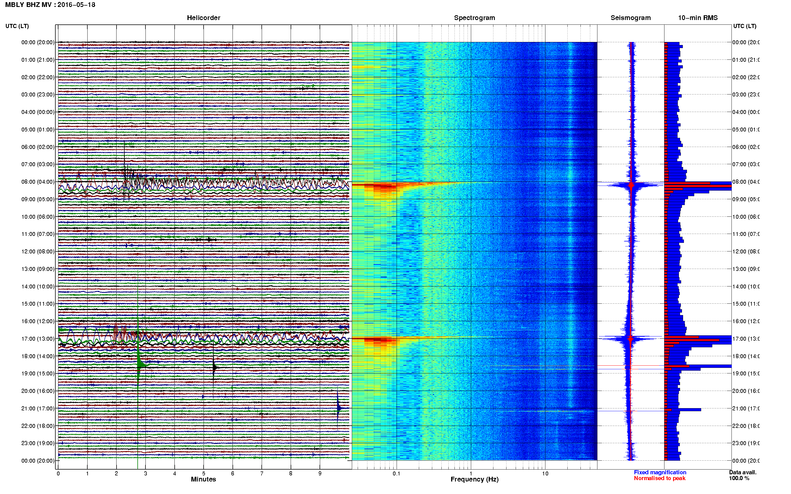Click the right '17:00' time label

746,339
